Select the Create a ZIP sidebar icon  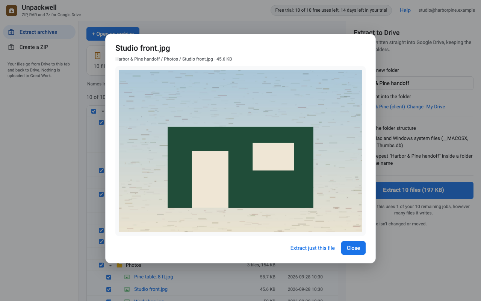[x=12, y=47]
